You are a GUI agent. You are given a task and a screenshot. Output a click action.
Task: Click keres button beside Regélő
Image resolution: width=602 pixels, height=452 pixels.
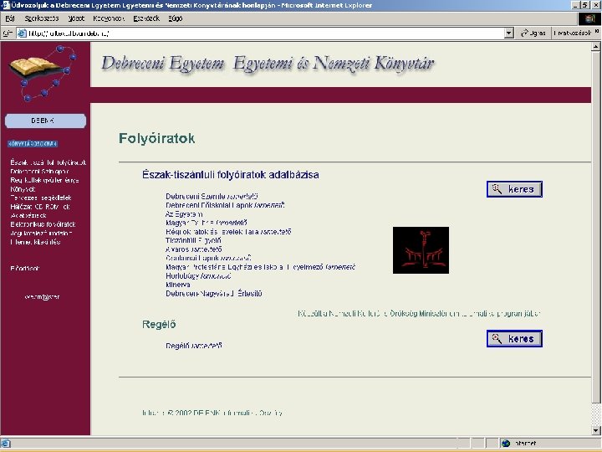pos(514,339)
